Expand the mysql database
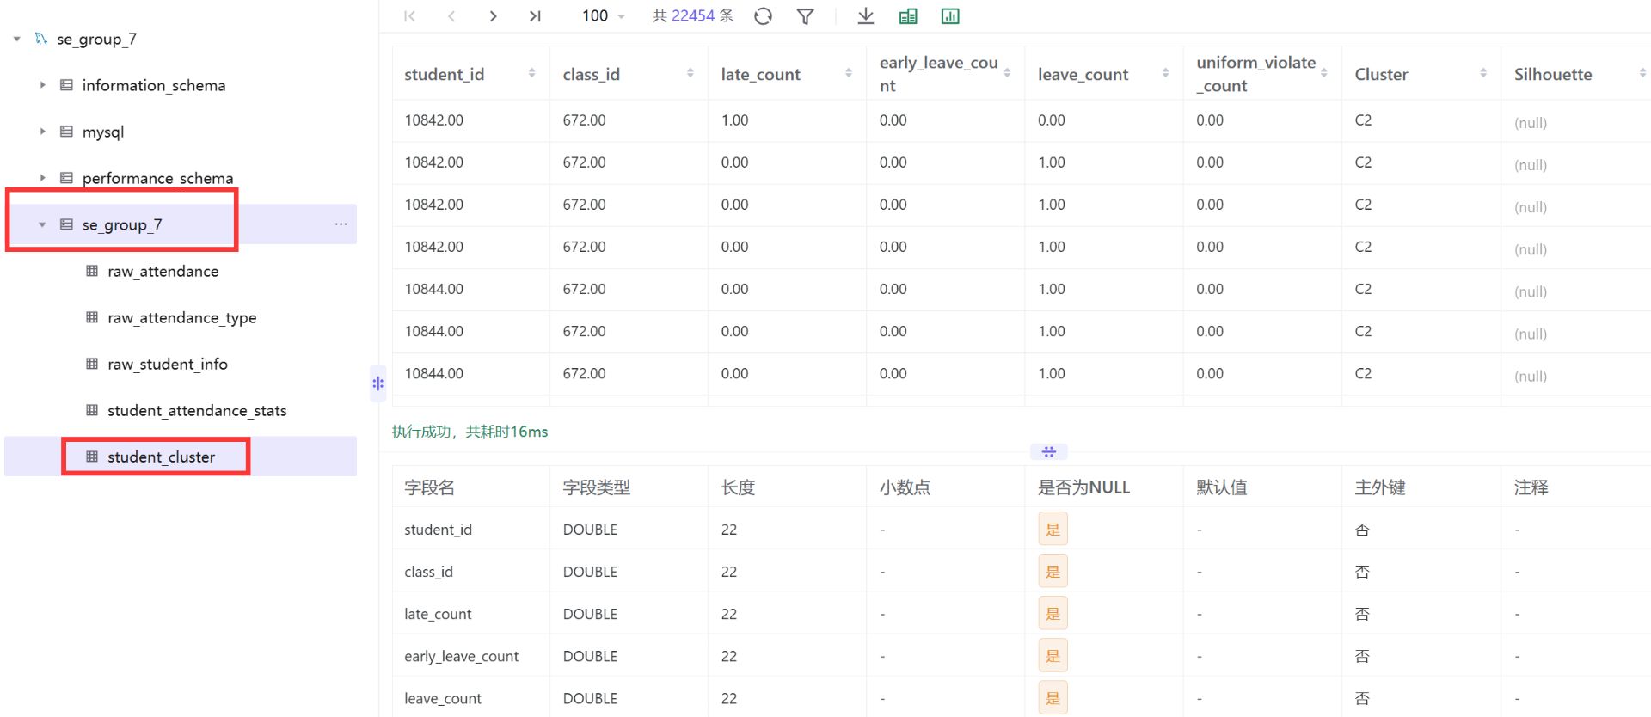This screenshot has width=1651, height=717. click(42, 132)
